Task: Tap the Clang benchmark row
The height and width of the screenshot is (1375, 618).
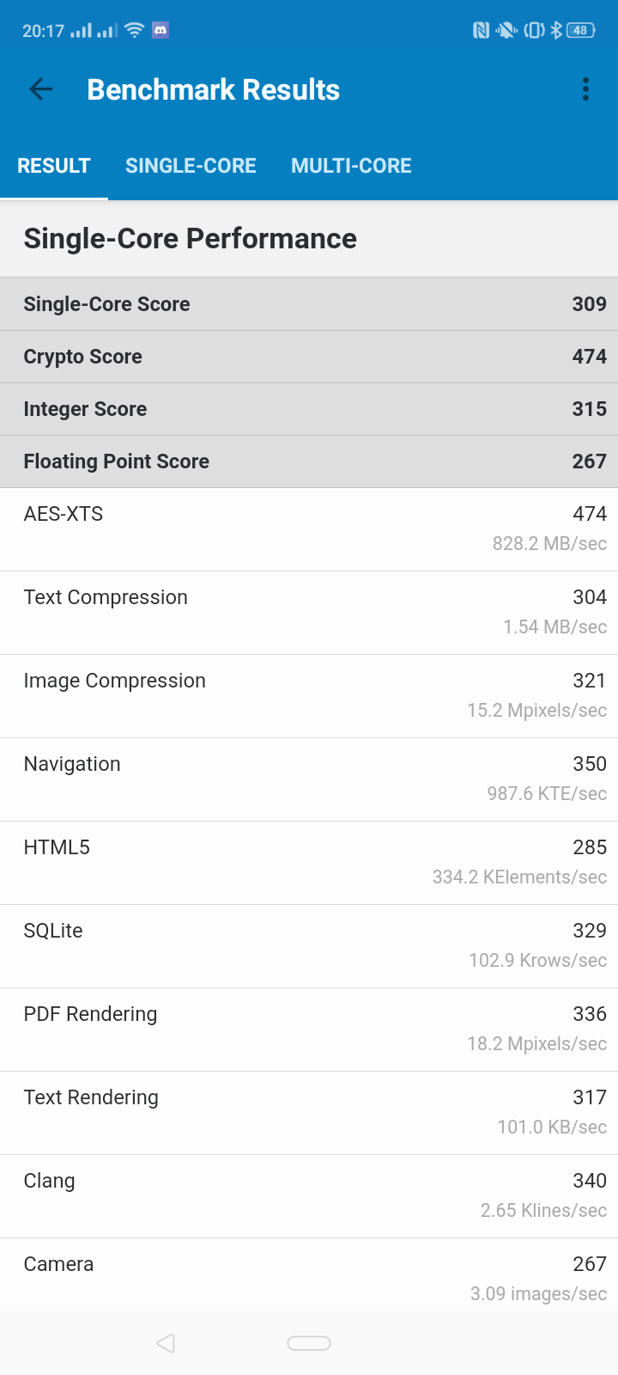Action: click(309, 1196)
